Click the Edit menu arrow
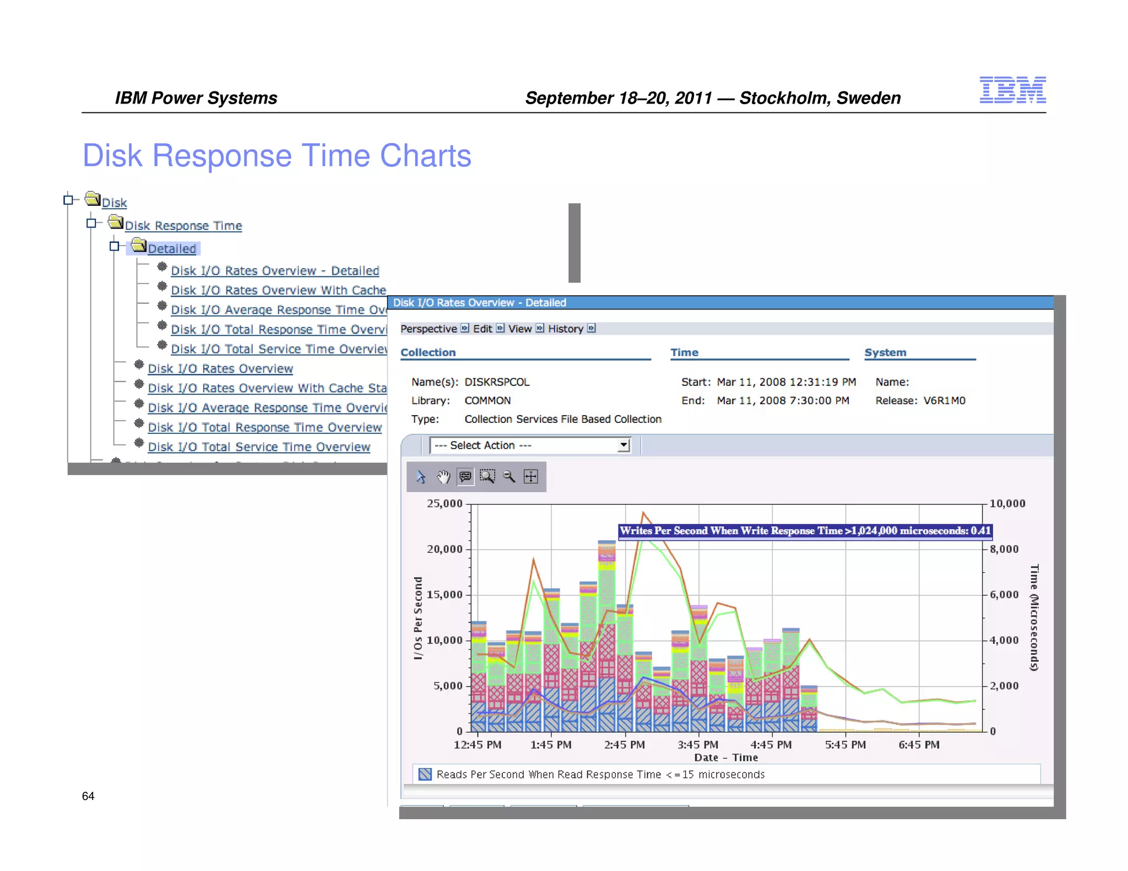 click(x=500, y=328)
